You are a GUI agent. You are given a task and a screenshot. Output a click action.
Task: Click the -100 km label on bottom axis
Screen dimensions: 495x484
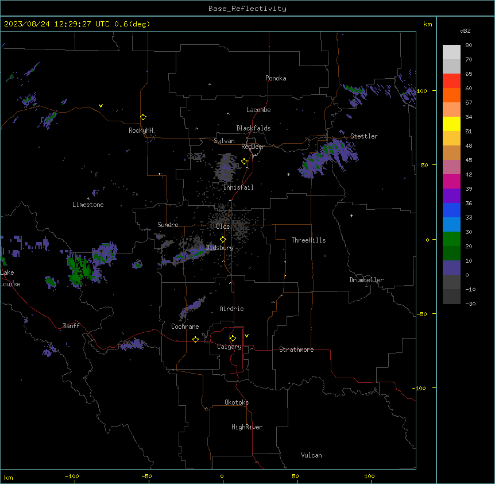(x=72, y=476)
